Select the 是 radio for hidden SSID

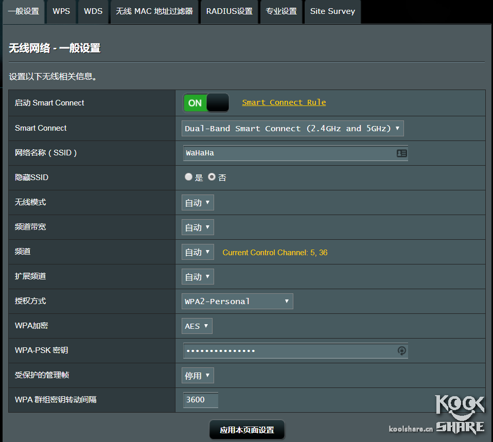pos(188,177)
